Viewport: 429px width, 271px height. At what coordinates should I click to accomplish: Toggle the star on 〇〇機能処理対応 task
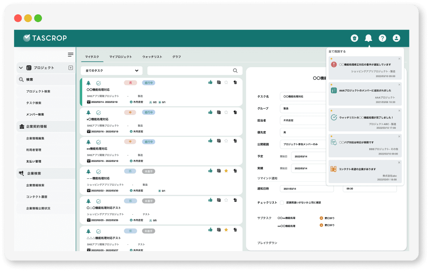pos(226,83)
